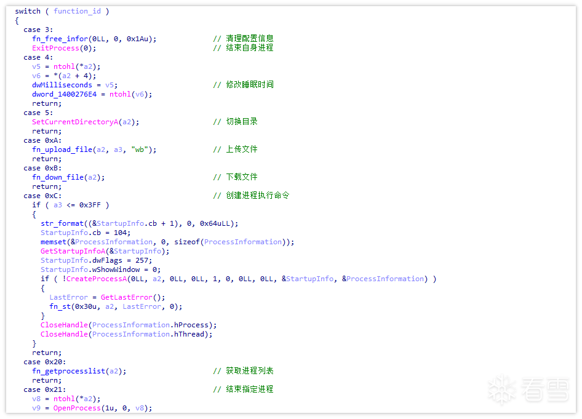This screenshot has height=419, width=582.
Task: Select 'StartupInfo.dwFlags = 257' line
Action: tap(97, 260)
